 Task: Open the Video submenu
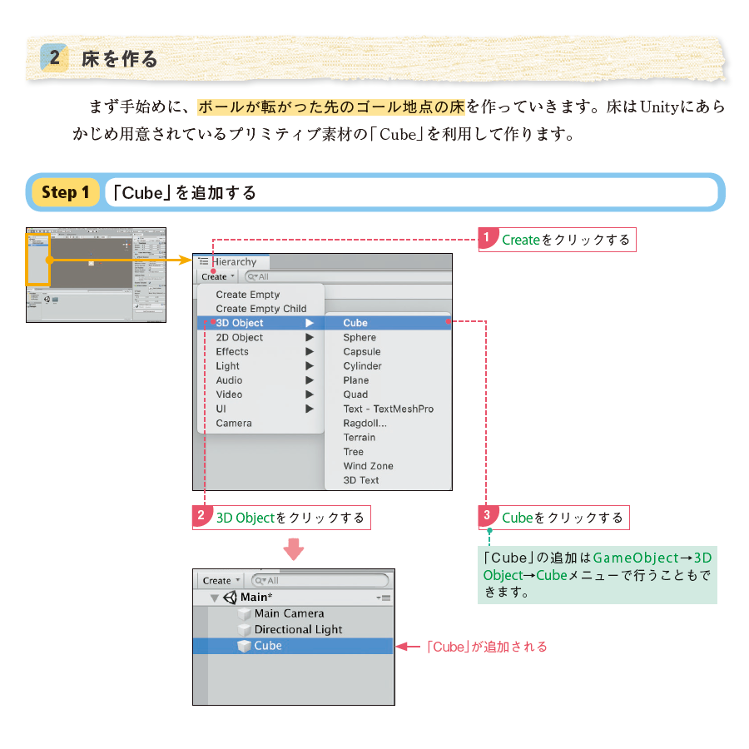[260, 394]
